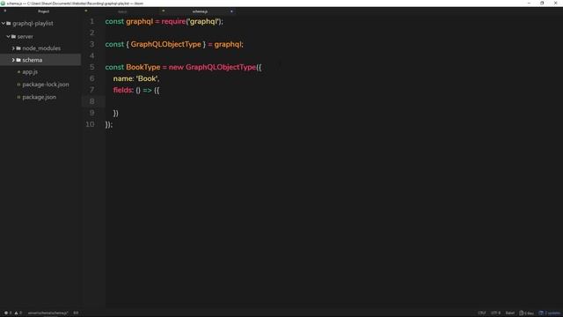Click line number 5 in gutter
This screenshot has height=317, width=563.
(91, 67)
